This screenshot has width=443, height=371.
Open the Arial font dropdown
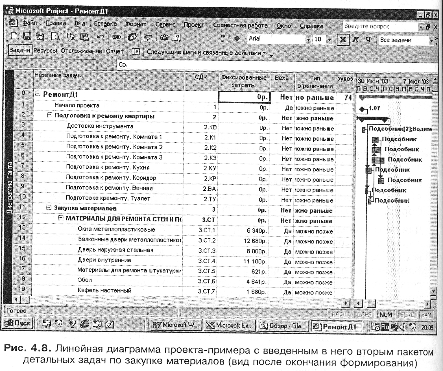[308, 40]
